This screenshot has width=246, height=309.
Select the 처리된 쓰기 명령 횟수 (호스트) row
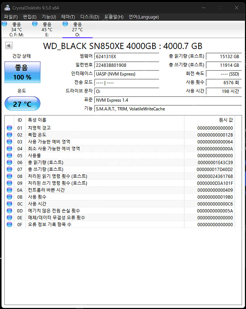click(120, 183)
